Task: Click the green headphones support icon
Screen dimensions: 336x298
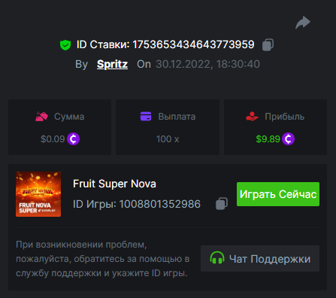Action: tap(217, 258)
